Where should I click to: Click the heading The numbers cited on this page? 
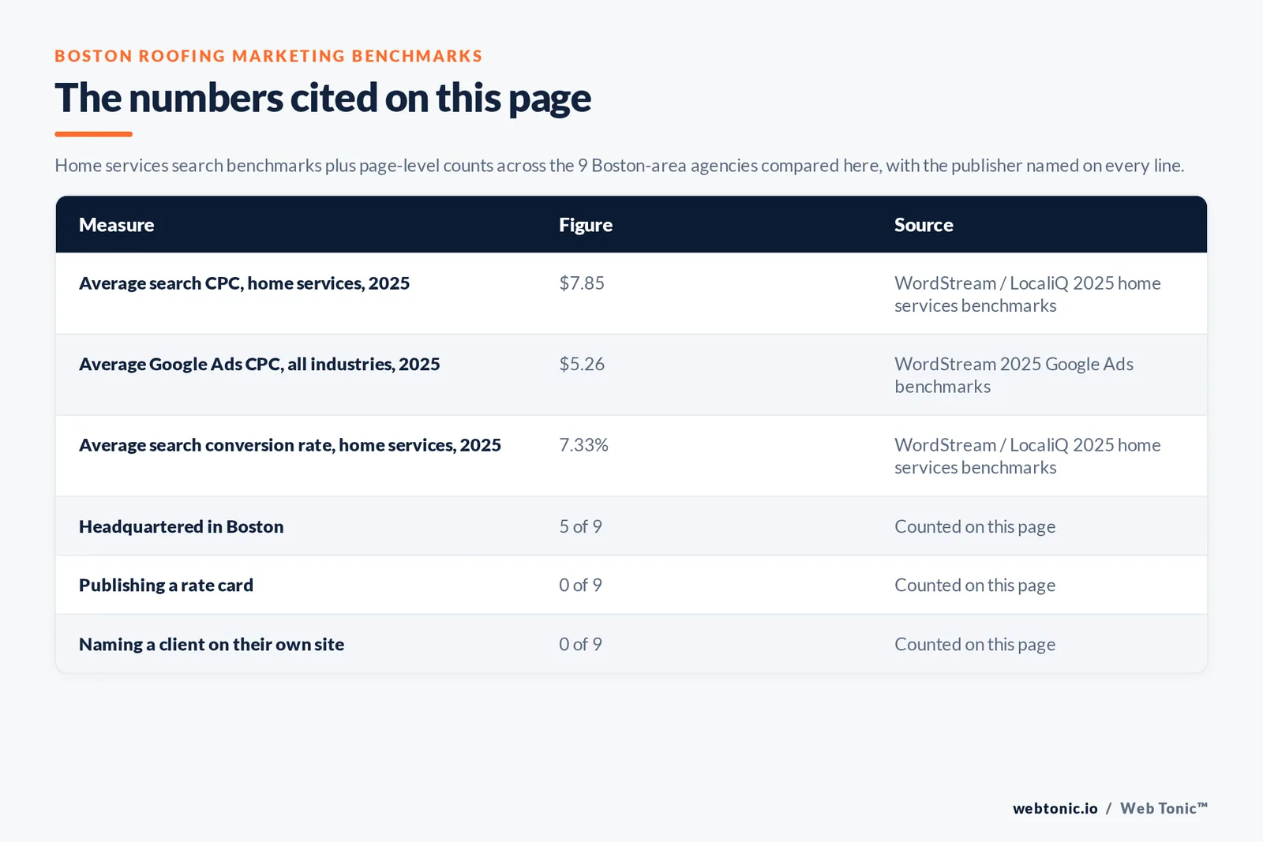click(x=323, y=99)
